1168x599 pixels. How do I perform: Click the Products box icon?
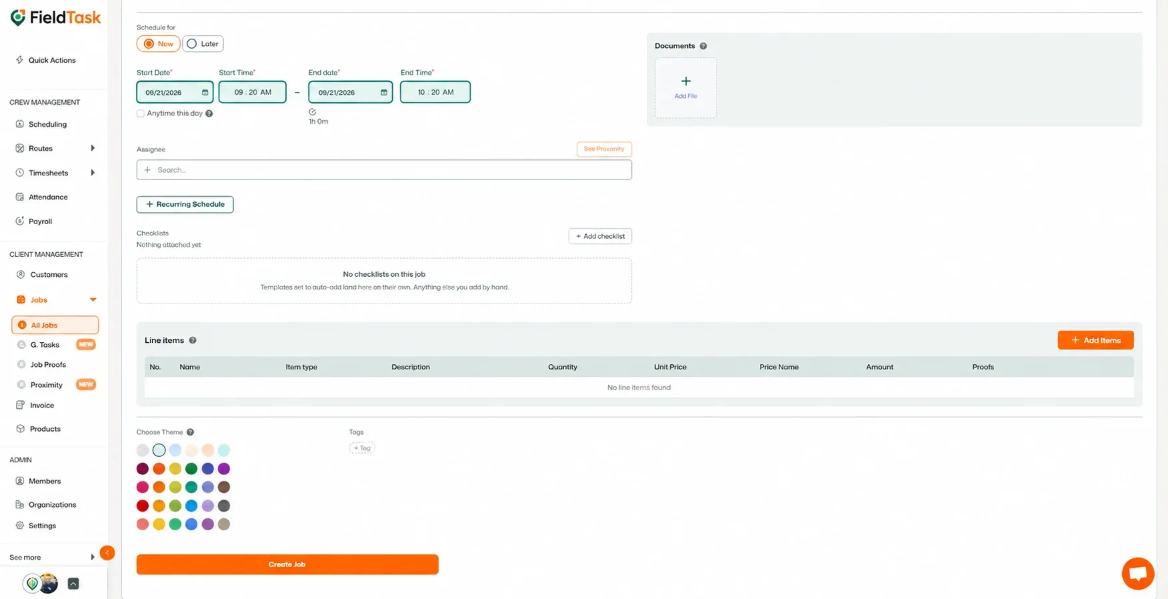pos(20,429)
